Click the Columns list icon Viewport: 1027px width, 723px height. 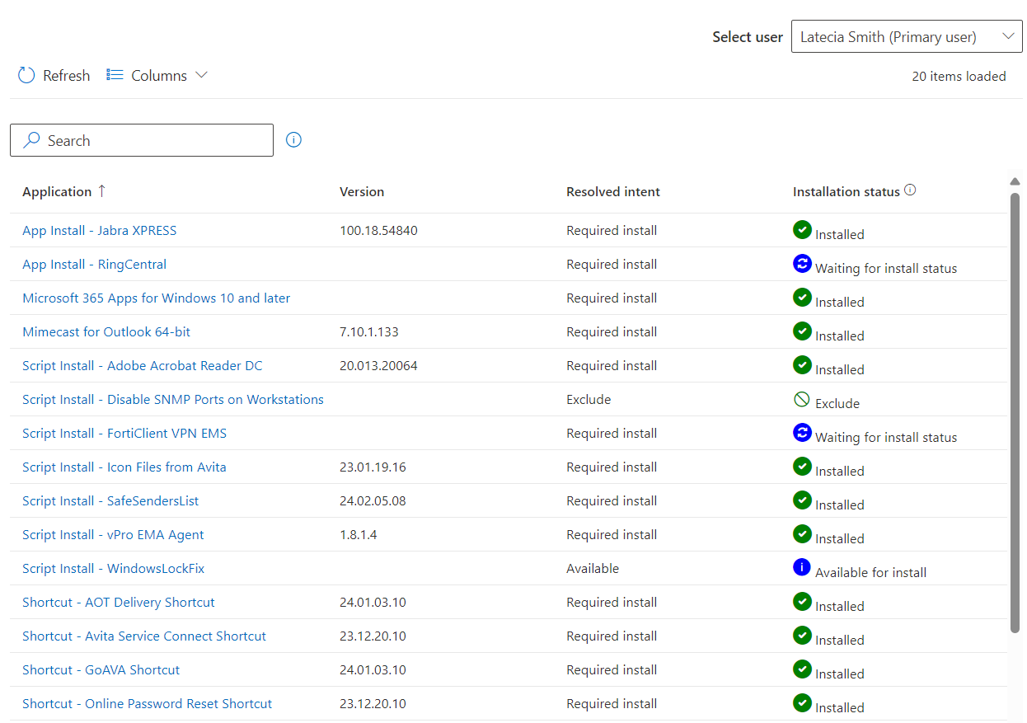pyautogui.click(x=115, y=75)
